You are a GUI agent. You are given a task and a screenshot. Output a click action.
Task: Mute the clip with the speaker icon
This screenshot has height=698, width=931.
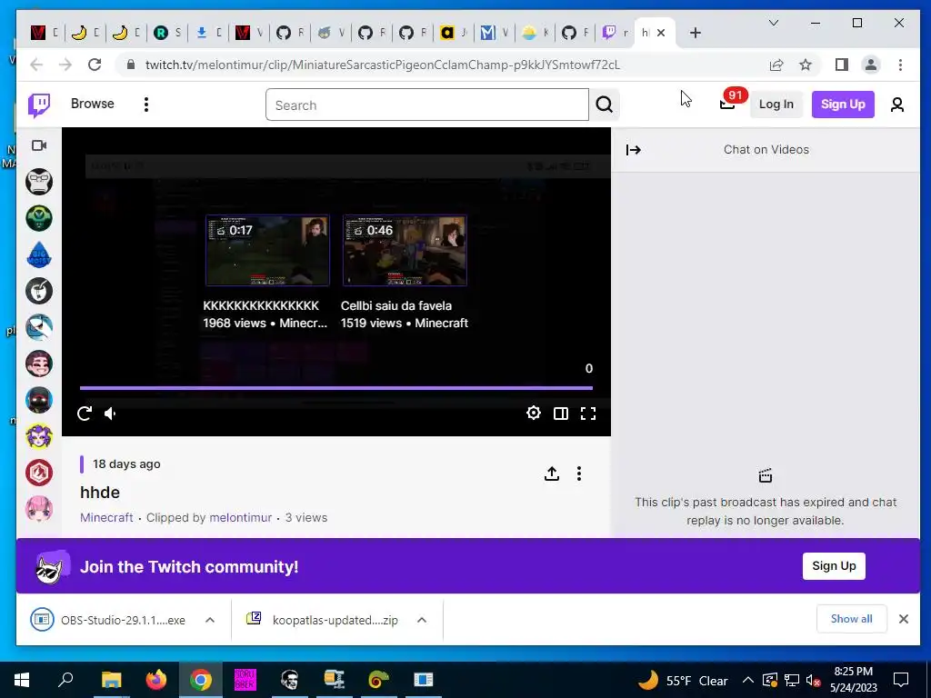(111, 414)
